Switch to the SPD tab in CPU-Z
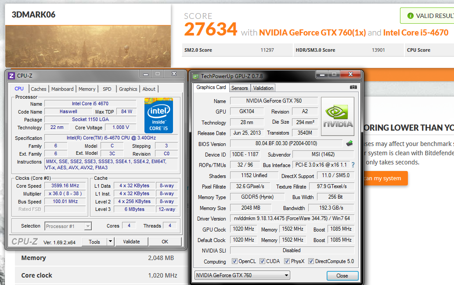Viewport: 454px width, 285px height. coord(107,89)
